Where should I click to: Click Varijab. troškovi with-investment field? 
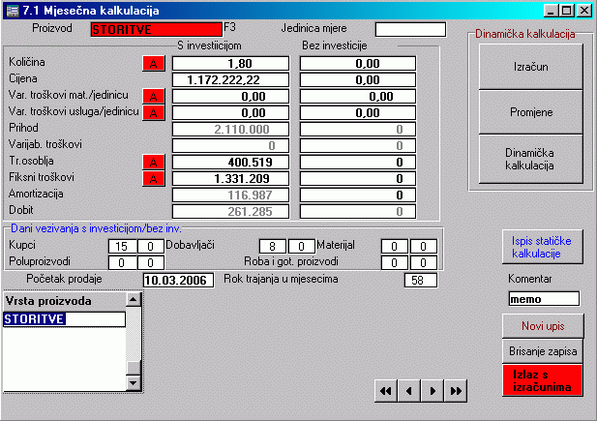coord(230,146)
